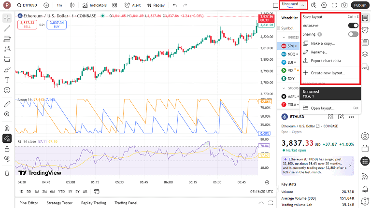Viewport: 371px width, 208px height.
Task: Undo the last chart action
Action: coord(175,5)
